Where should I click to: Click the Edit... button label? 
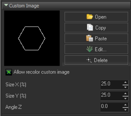coord(101,49)
